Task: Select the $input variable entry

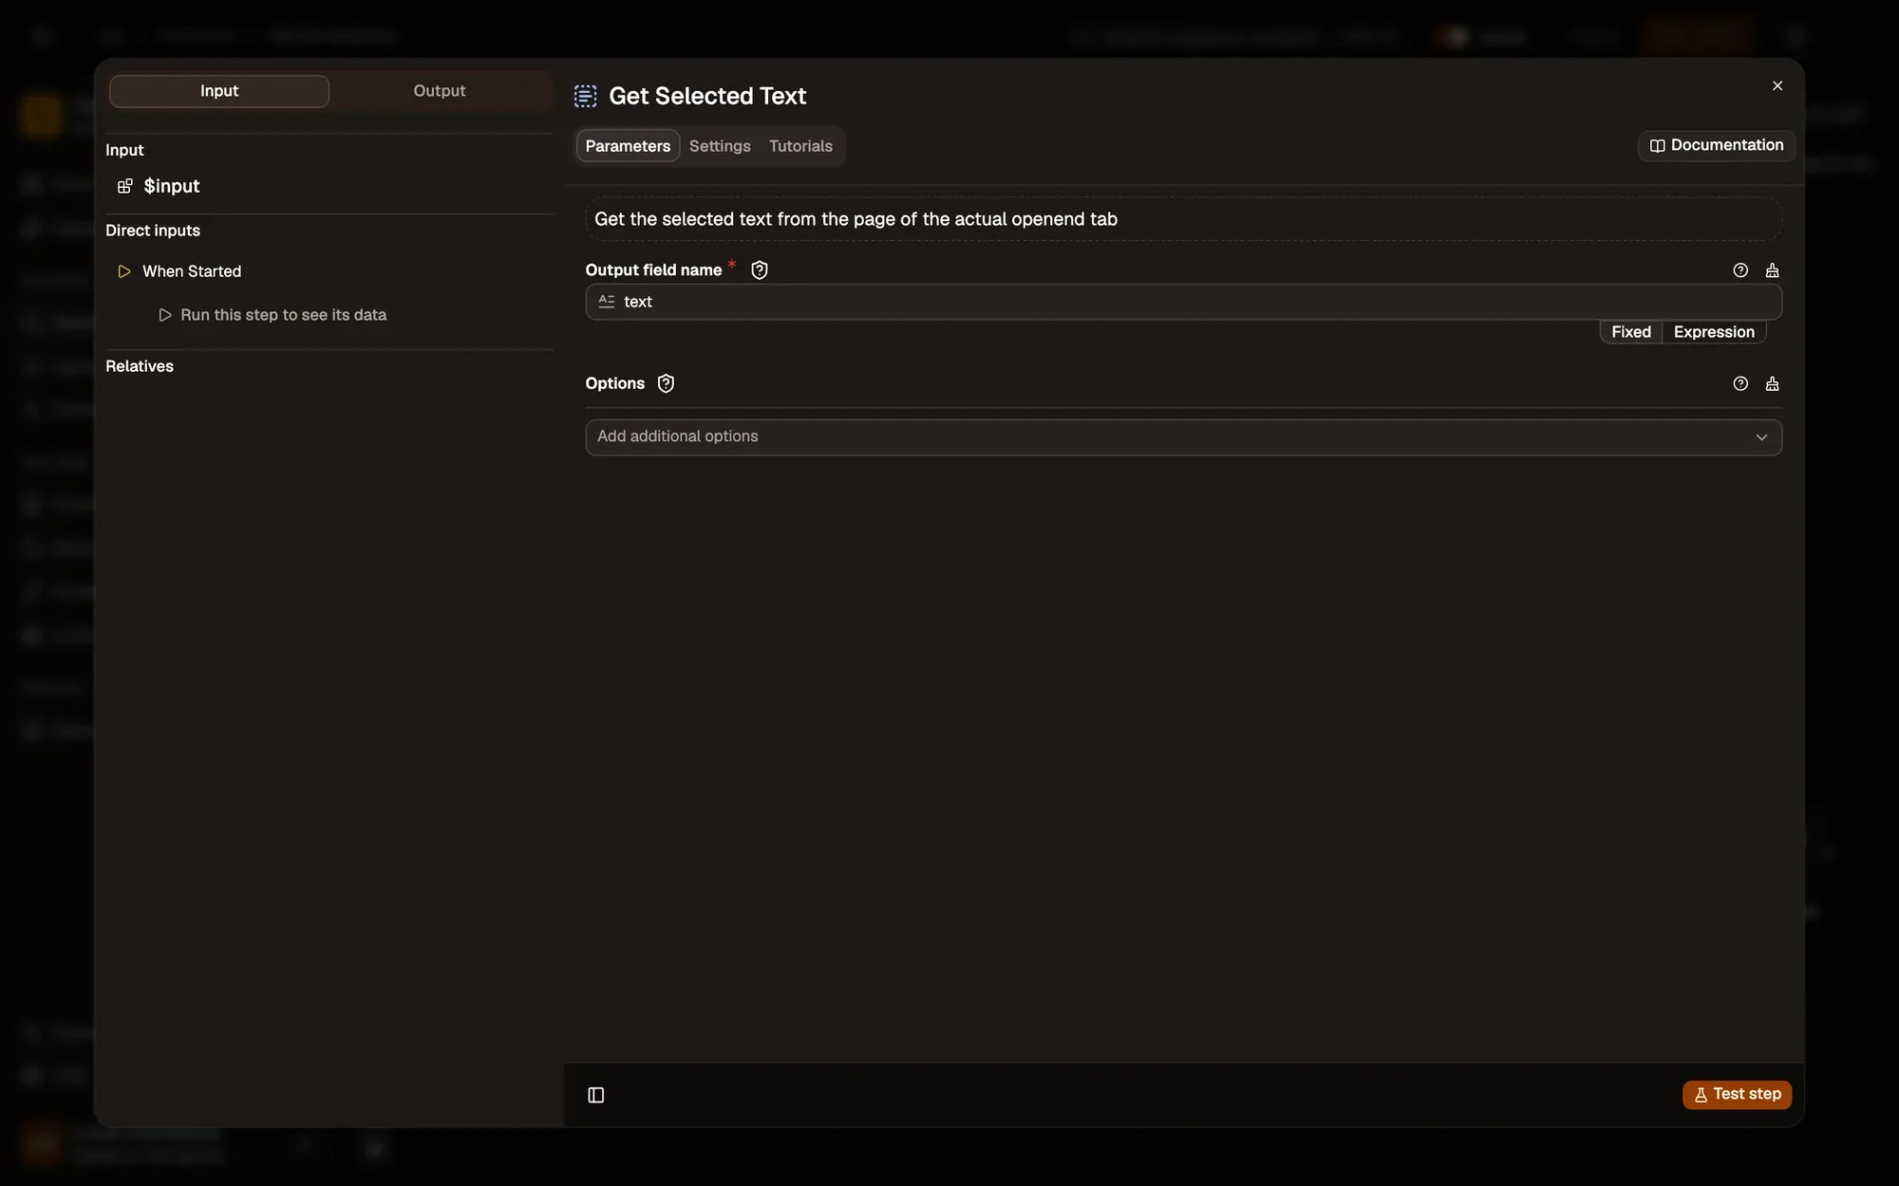Action: [172, 186]
